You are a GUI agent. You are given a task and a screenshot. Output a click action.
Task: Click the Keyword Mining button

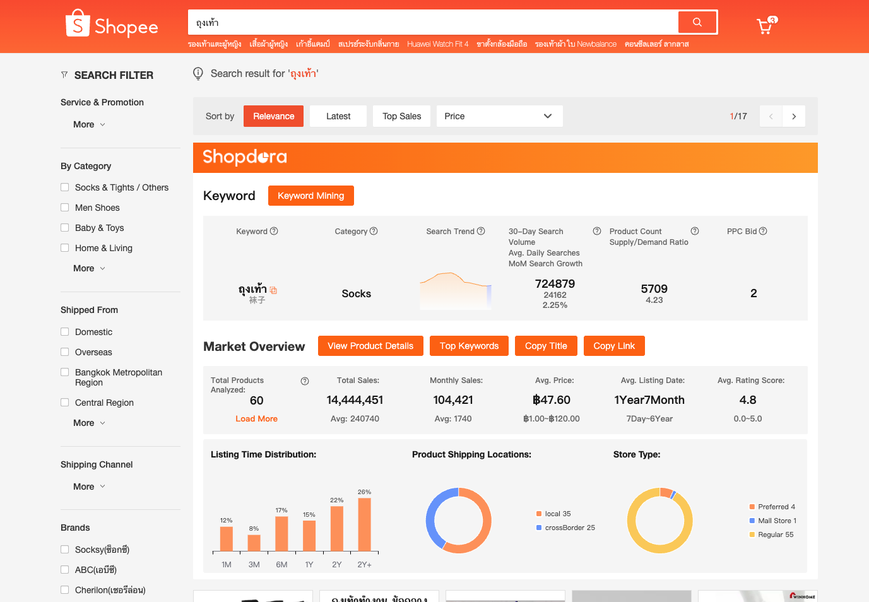click(310, 196)
